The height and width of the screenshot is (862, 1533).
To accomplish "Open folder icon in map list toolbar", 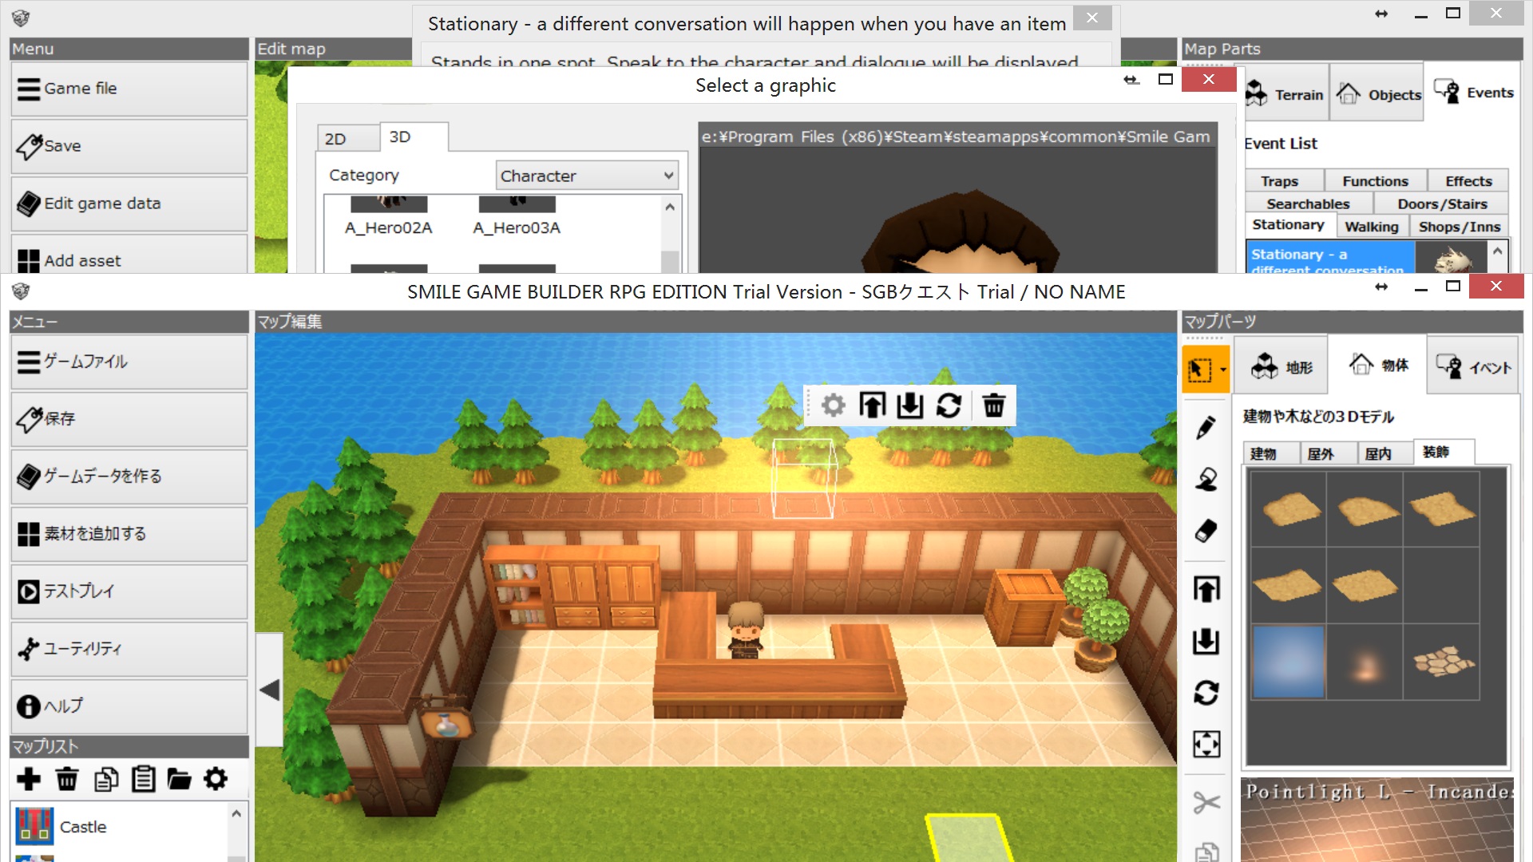I will click(179, 779).
